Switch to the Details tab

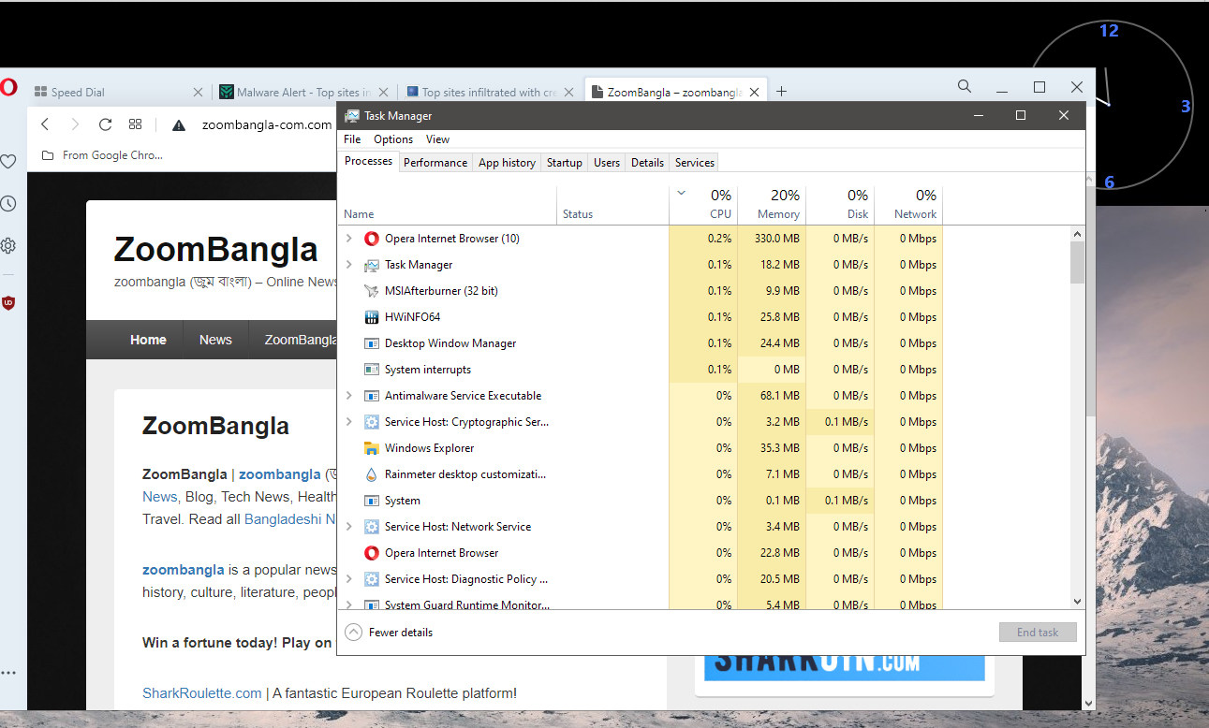coord(647,163)
